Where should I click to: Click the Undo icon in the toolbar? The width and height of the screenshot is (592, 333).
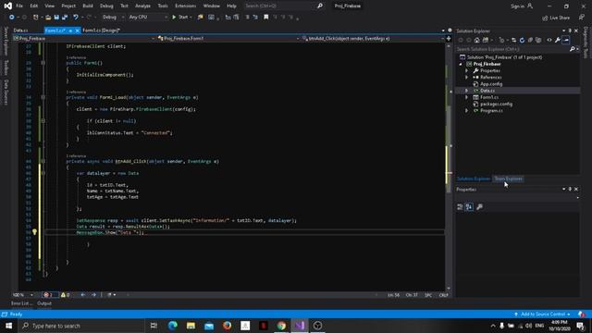[x=76, y=18]
